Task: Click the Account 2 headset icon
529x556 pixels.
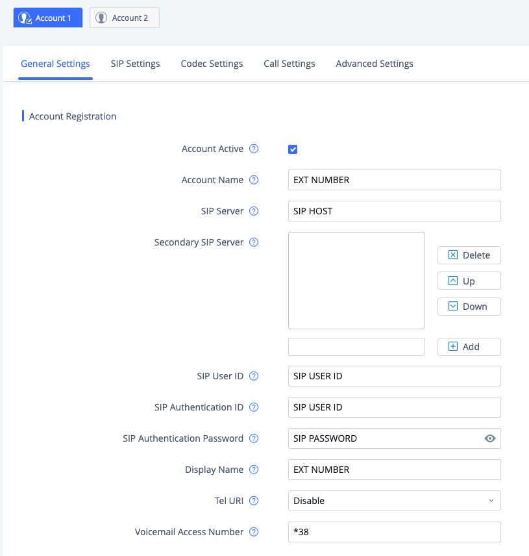Action: pyautogui.click(x=101, y=18)
